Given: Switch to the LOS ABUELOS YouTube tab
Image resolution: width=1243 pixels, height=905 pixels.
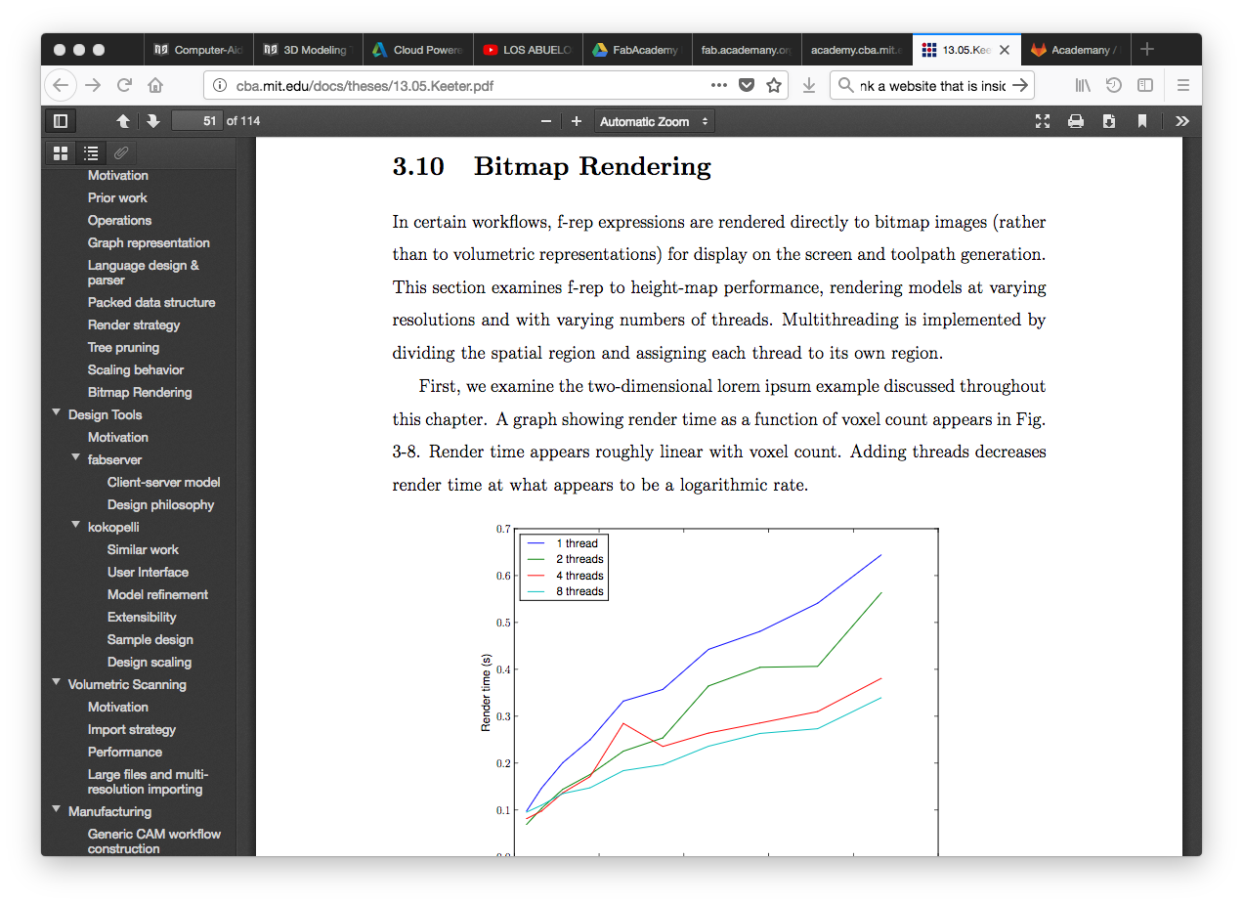Looking at the screenshot, I should tap(528, 50).
